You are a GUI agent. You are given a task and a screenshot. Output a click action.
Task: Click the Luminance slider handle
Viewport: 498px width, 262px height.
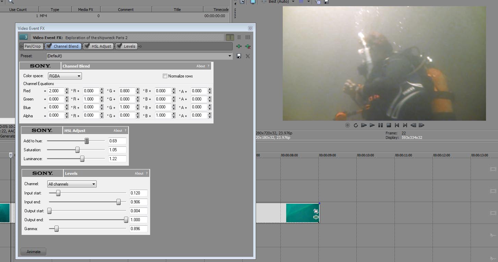pos(82,159)
